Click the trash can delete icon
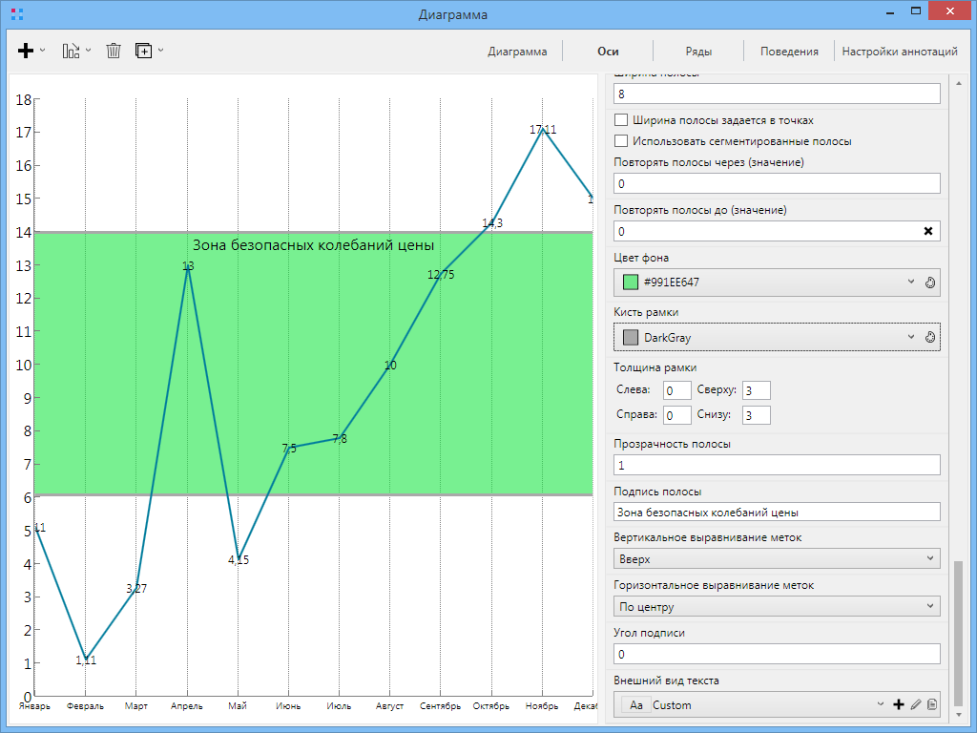This screenshot has width=977, height=733. coord(114,51)
